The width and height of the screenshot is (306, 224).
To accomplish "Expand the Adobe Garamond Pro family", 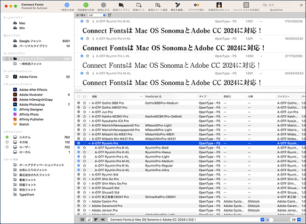I will point(89,206).
